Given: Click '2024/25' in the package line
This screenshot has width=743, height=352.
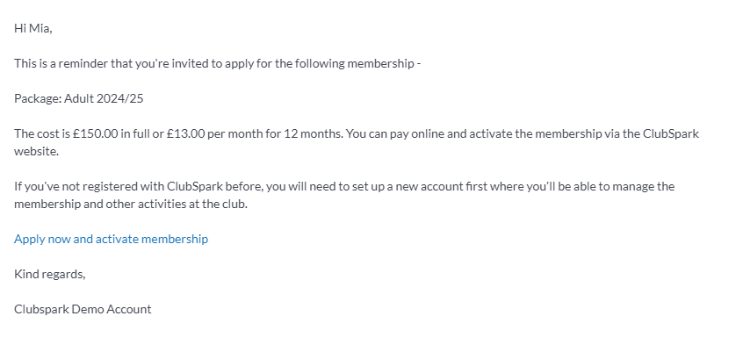Looking at the screenshot, I should [x=120, y=98].
